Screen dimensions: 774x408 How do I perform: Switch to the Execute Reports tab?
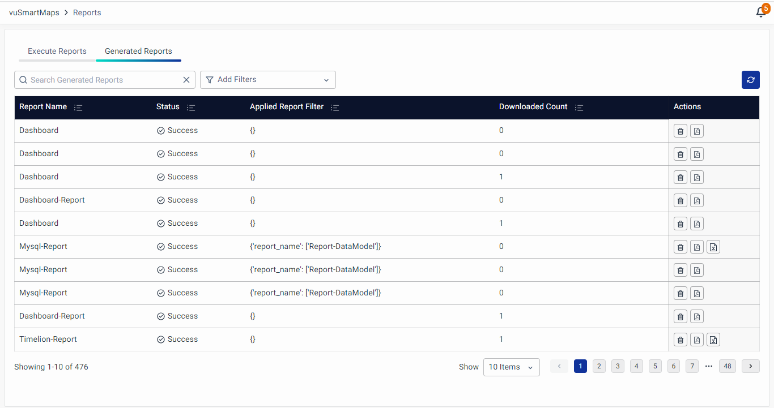tap(57, 51)
